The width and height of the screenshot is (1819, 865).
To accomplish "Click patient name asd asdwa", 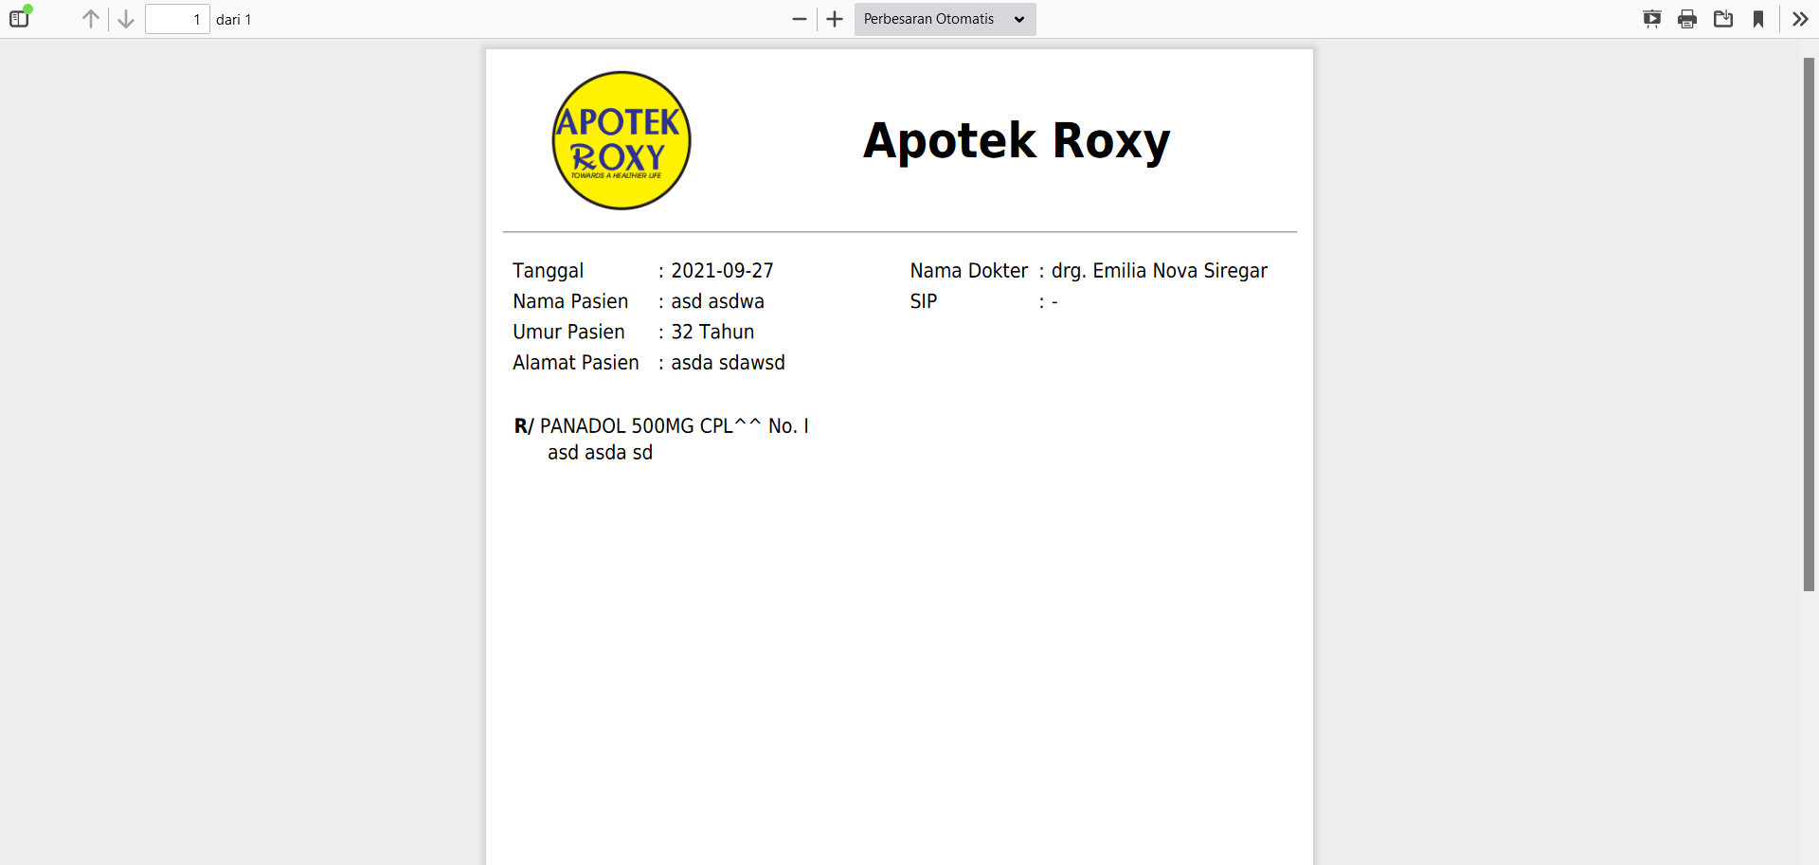I will click(x=717, y=301).
